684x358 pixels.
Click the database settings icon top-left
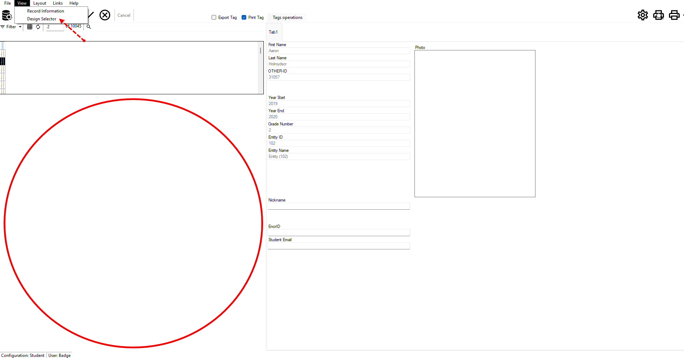(x=6, y=15)
